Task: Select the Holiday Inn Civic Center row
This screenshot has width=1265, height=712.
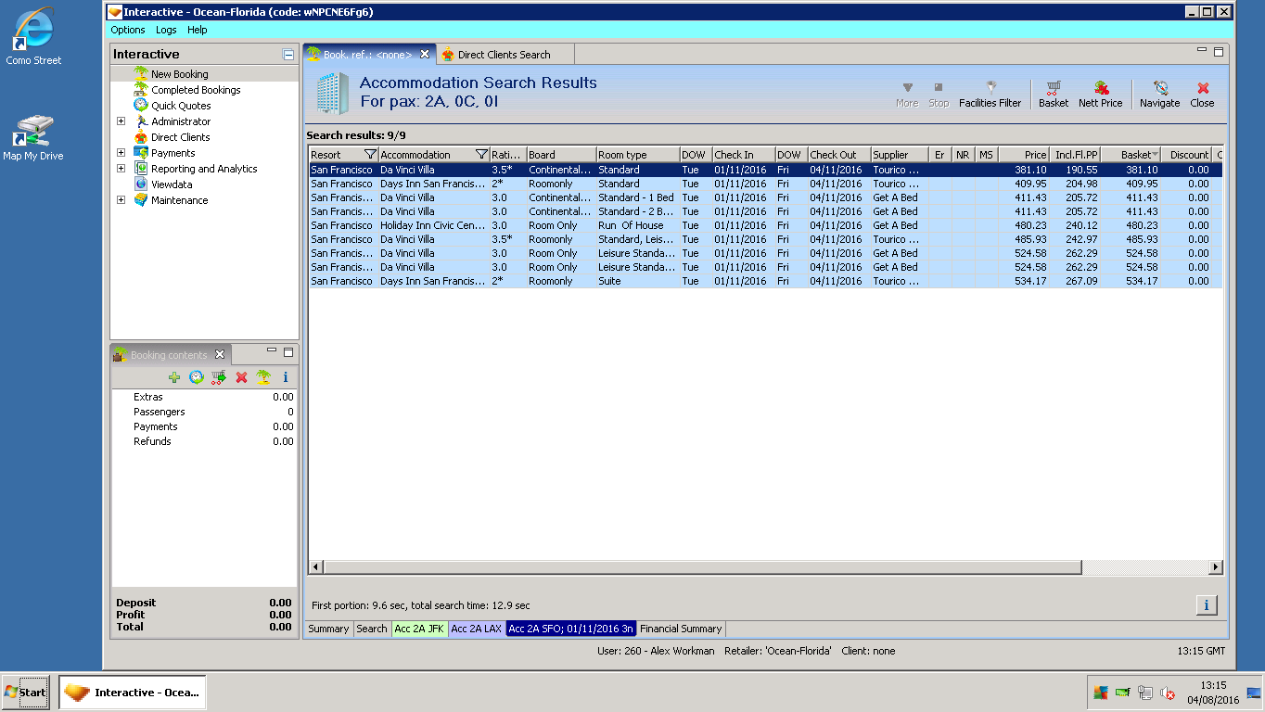Action: [x=765, y=225]
